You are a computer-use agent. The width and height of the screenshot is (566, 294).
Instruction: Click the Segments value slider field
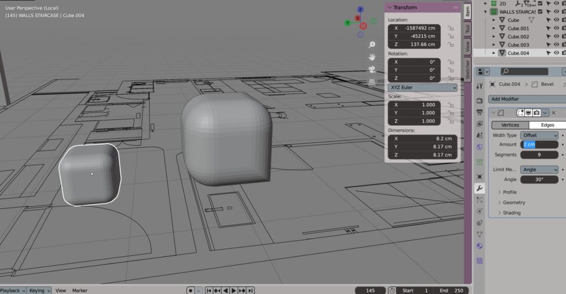point(539,155)
